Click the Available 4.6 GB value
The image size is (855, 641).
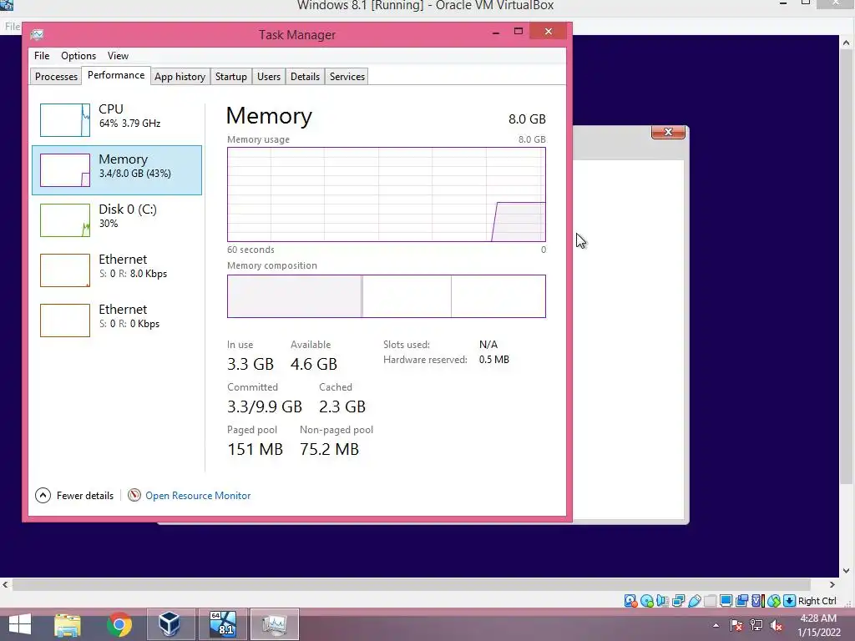coord(314,364)
